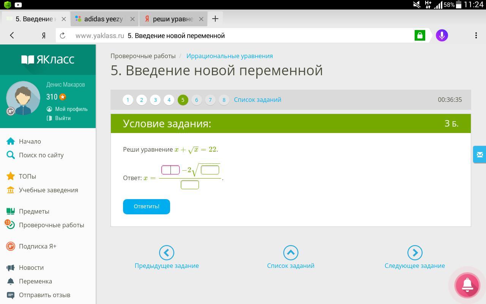The height and width of the screenshot is (304, 486).
Task: Open the pink notification bell button
Action: (x=467, y=285)
